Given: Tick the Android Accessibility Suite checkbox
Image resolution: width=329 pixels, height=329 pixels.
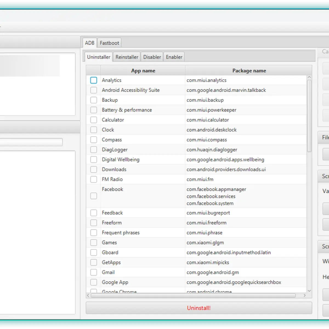Looking at the screenshot, I should 93,90.
